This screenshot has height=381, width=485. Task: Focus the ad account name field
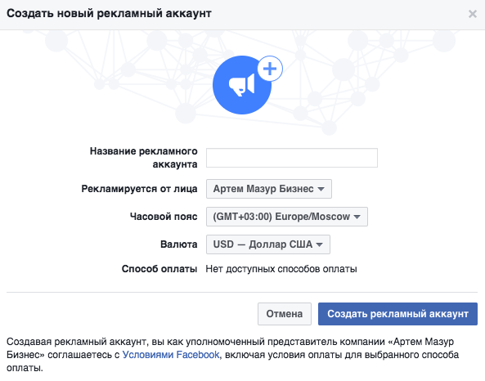tap(292, 158)
